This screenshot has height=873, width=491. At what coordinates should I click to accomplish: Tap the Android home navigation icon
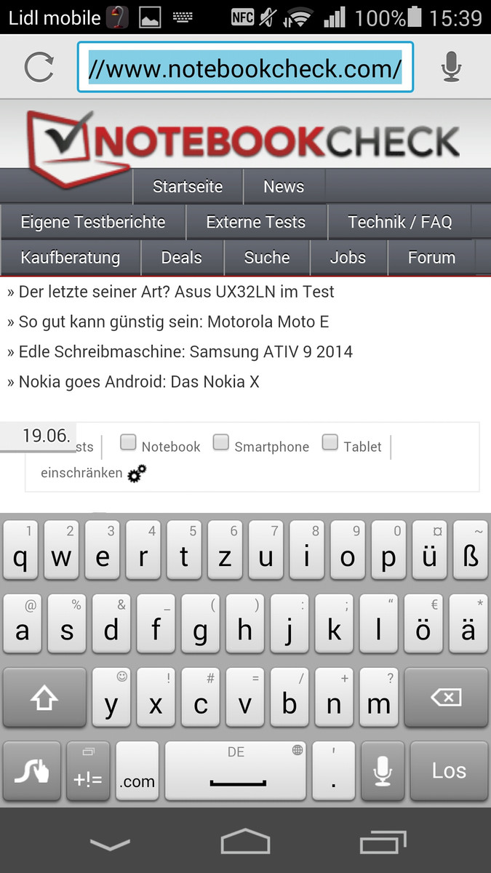point(245,843)
